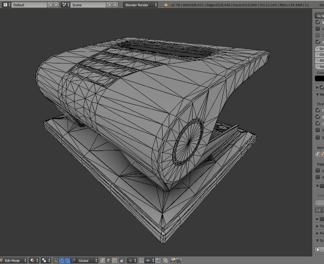
Task: Open the GLSL shading dropdown in side panel
Action: point(319,16)
